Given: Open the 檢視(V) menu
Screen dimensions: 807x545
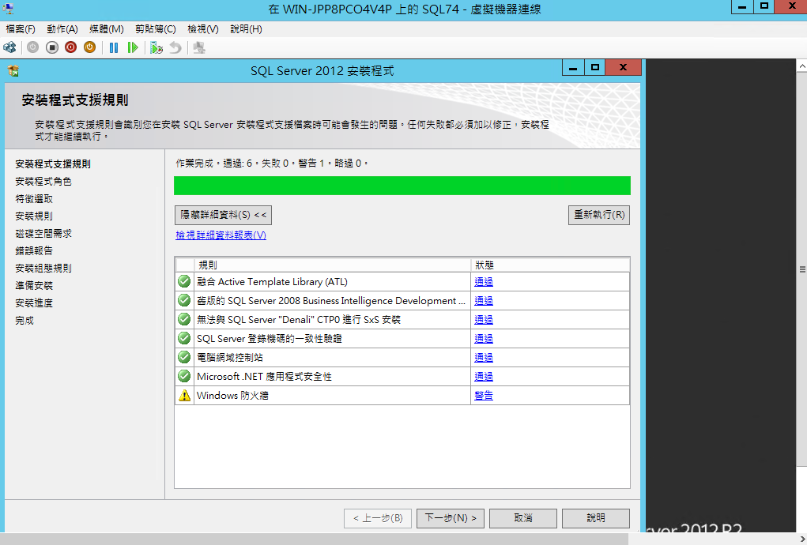Looking at the screenshot, I should pos(203,29).
